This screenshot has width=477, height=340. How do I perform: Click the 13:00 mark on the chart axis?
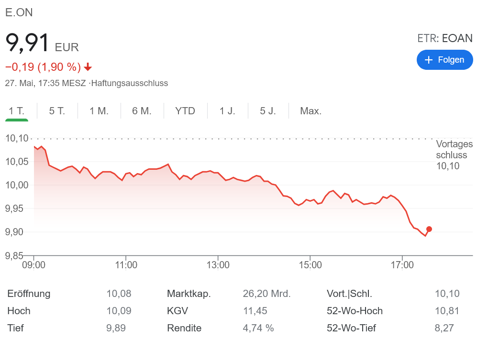218,264
